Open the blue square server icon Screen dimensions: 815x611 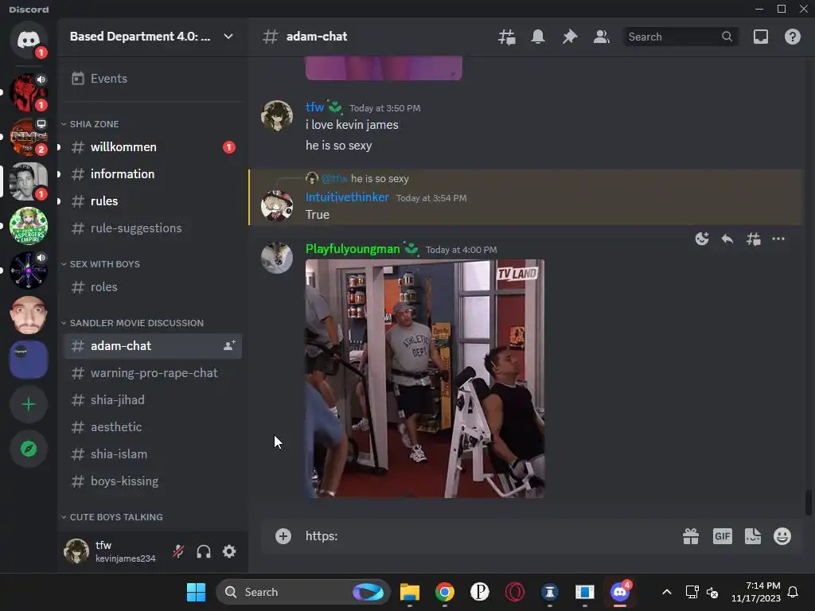click(x=29, y=360)
